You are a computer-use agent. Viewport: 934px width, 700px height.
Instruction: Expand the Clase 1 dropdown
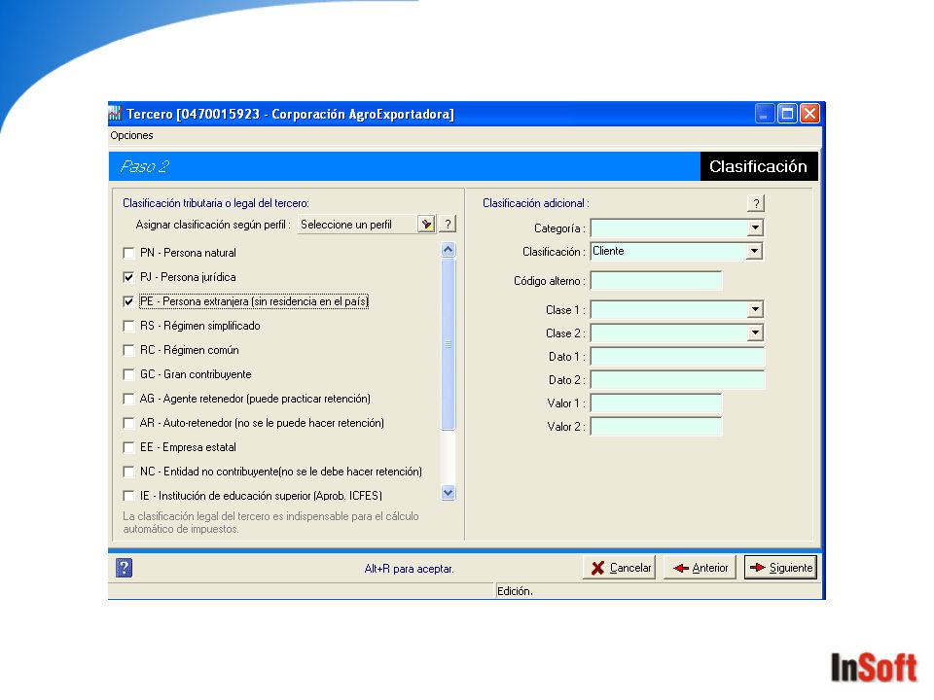pos(755,309)
